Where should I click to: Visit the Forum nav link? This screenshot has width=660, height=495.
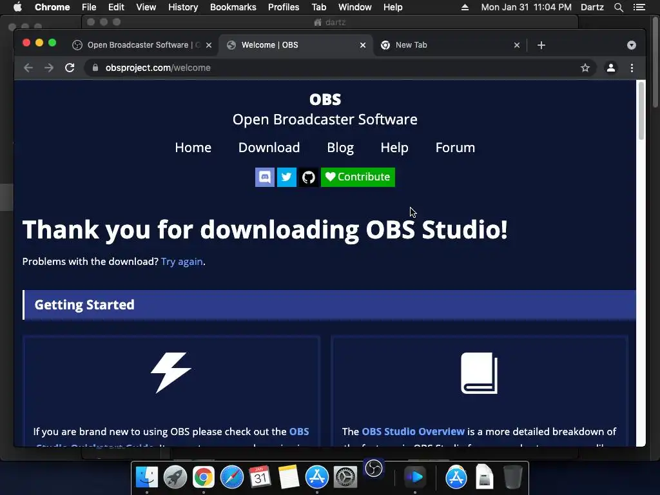tap(455, 148)
